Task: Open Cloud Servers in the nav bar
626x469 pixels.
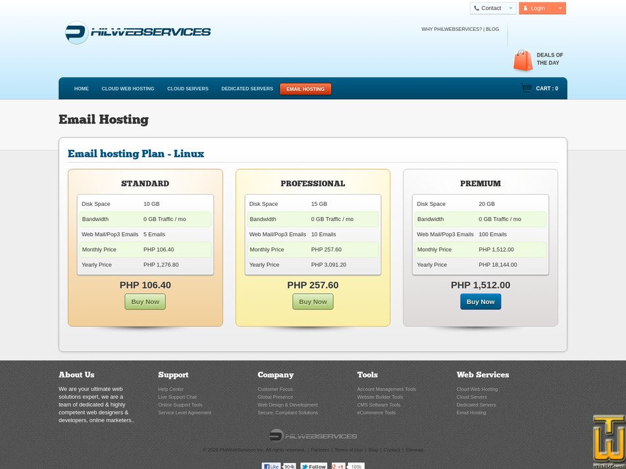Action: click(x=188, y=89)
